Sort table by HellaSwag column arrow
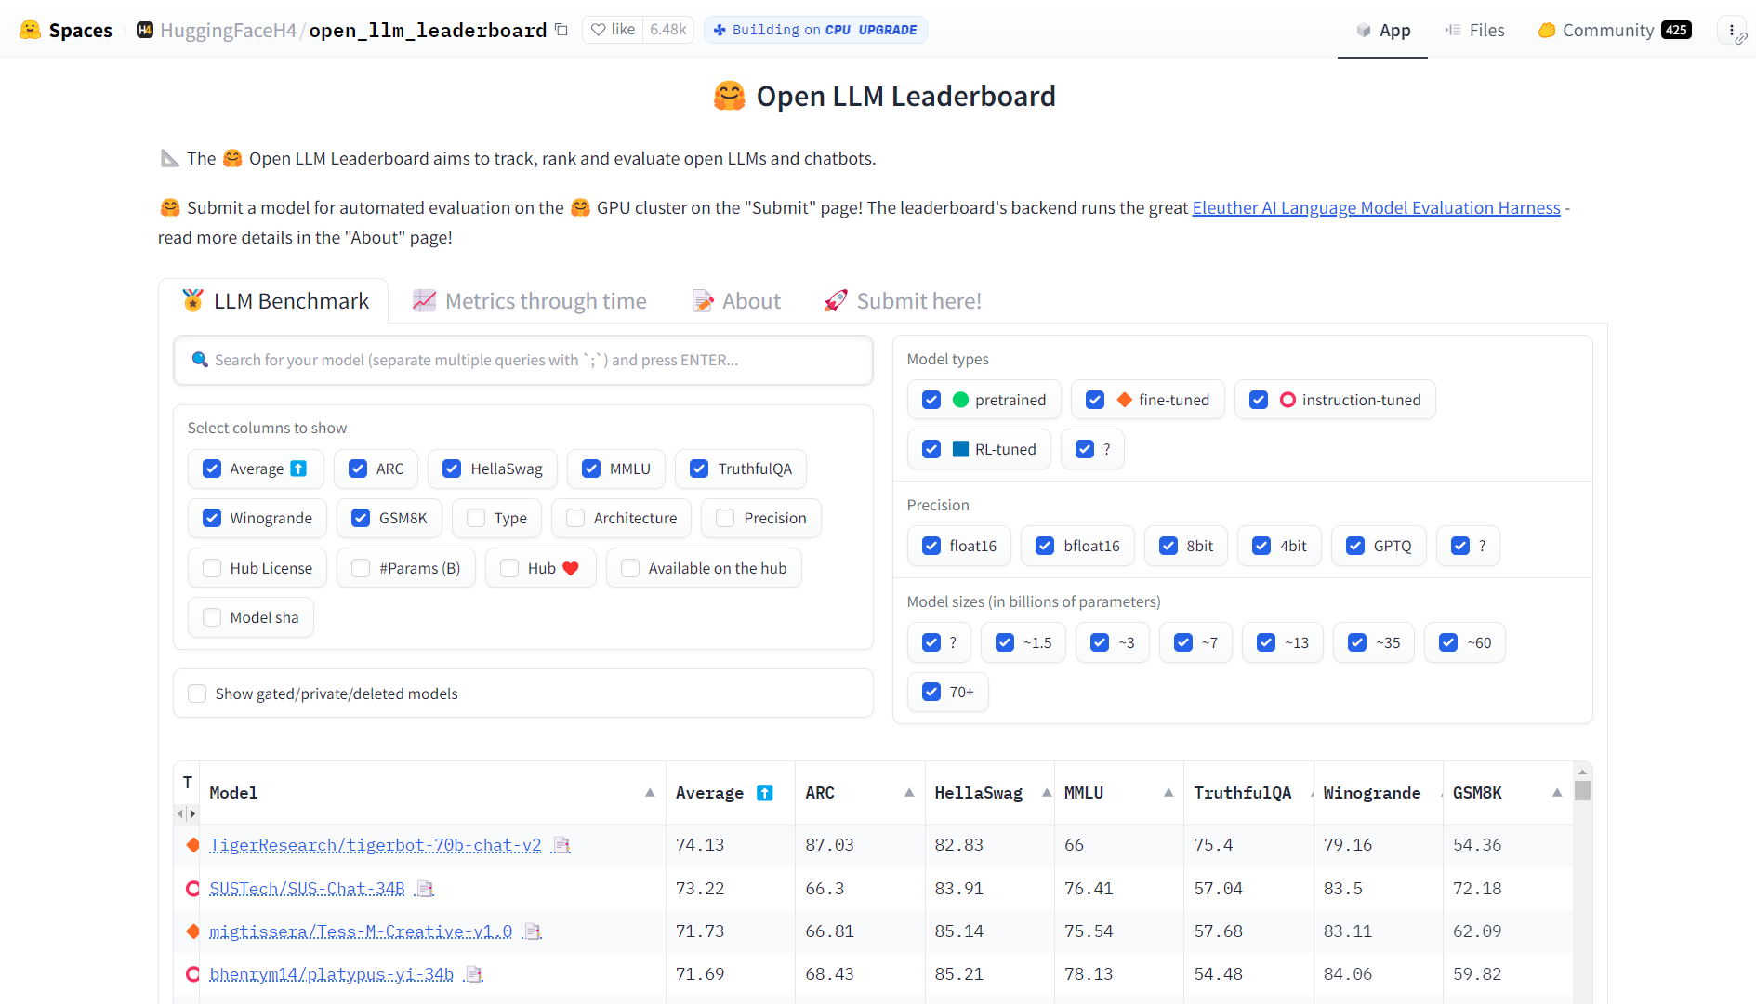The width and height of the screenshot is (1756, 1004). (1047, 793)
